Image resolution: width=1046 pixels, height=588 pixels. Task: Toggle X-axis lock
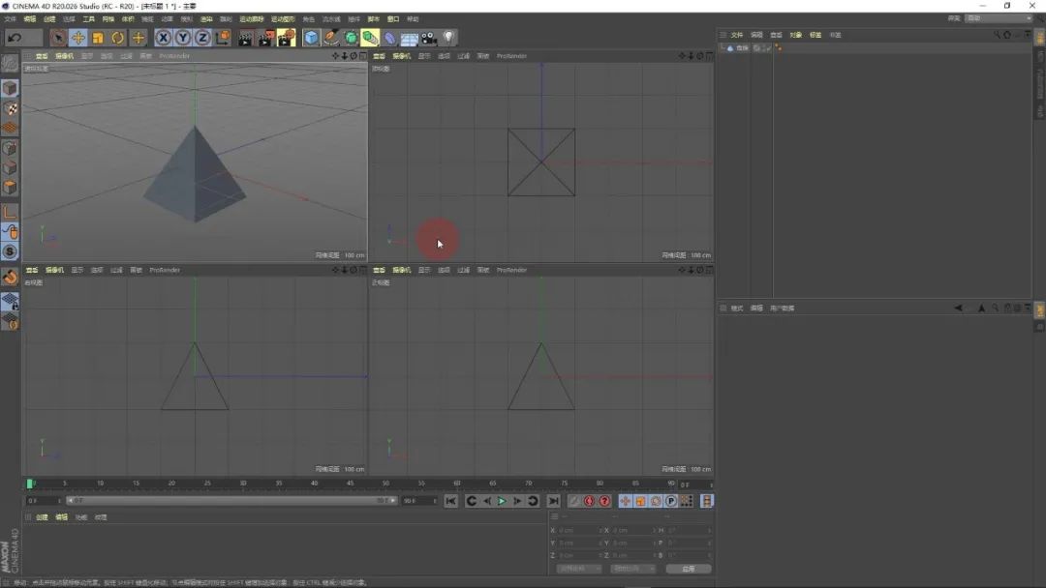[x=163, y=38]
